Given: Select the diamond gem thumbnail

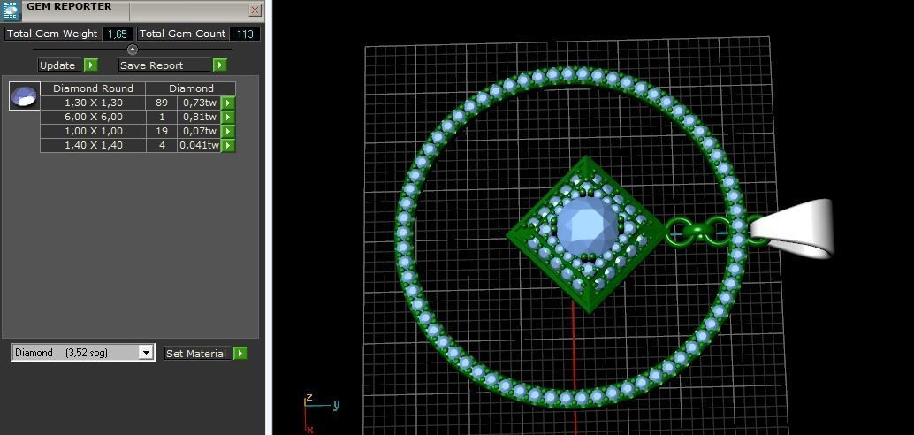Looking at the screenshot, I should [x=25, y=96].
